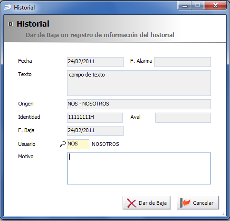Click the empty Aval field
230x221 pixels.
pos(183,117)
